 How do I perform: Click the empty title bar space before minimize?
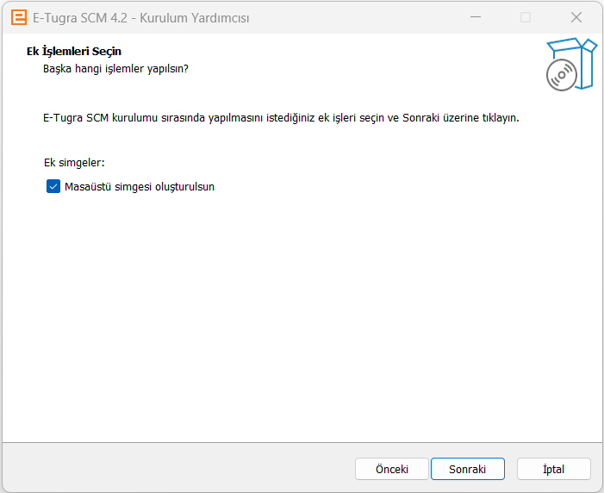tap(362, 17)
